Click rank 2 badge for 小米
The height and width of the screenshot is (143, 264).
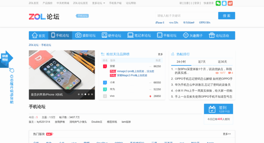[105, 82]
